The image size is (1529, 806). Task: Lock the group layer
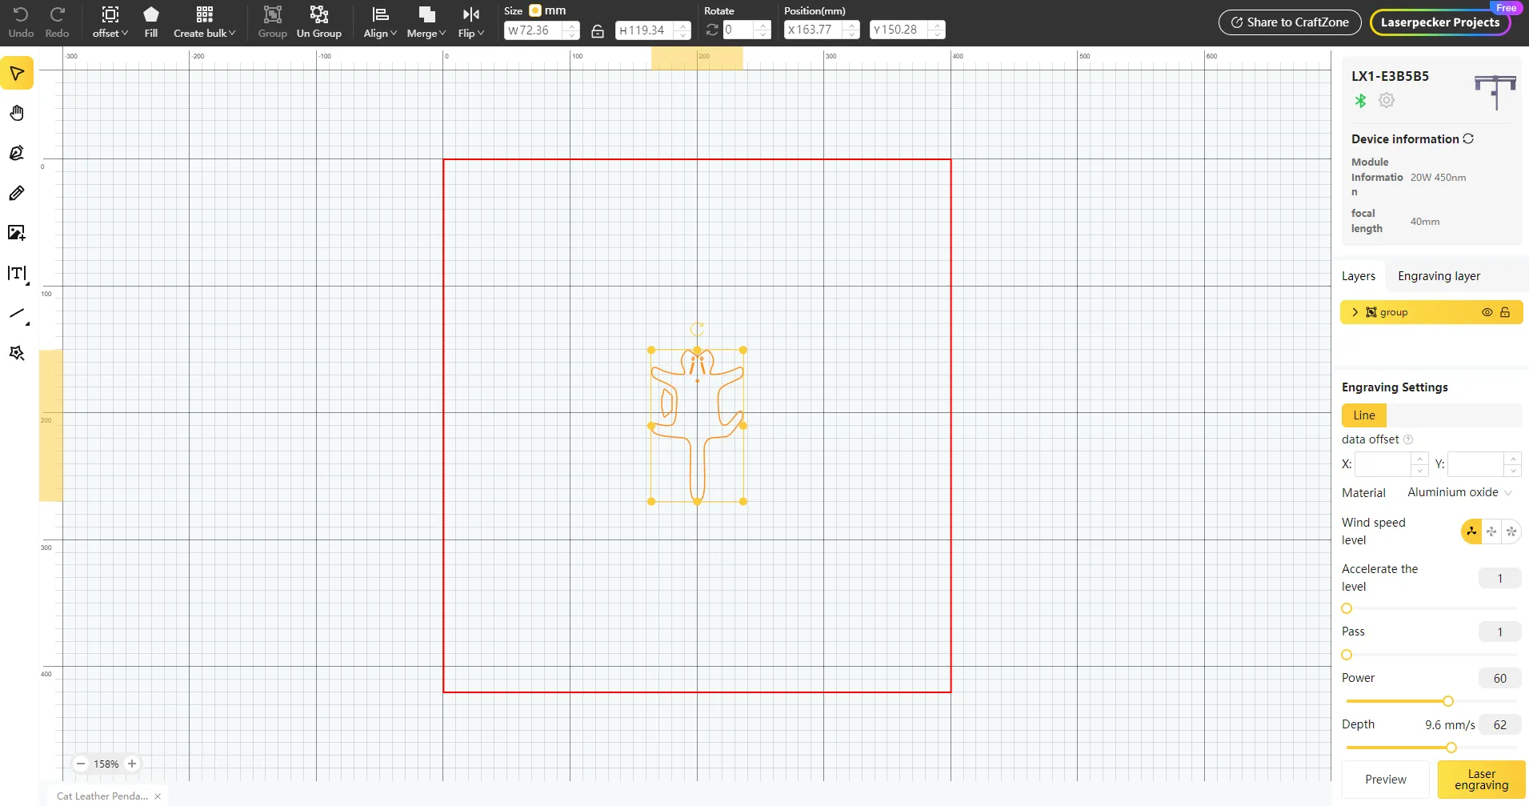[1505, 312]
